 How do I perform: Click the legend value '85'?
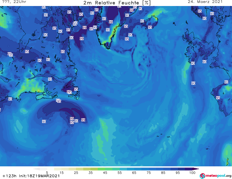pyautogui.click(x=163, y=173)
